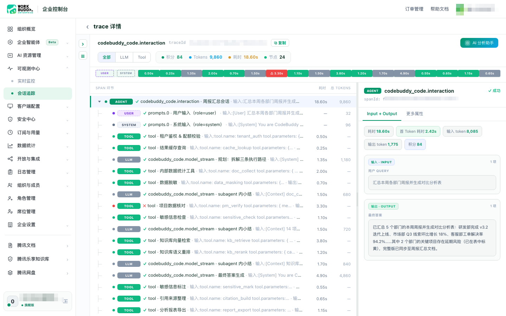Screen dimensions: 506x316
Task: Click the green list view icon button
Action: coord(83,56)
